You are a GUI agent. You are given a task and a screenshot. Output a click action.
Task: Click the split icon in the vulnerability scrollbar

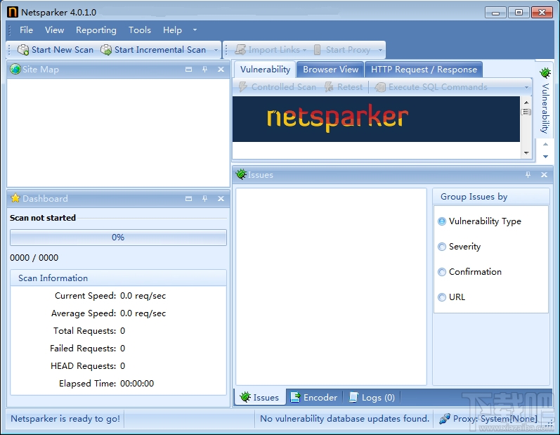click(x=526, y=112)
